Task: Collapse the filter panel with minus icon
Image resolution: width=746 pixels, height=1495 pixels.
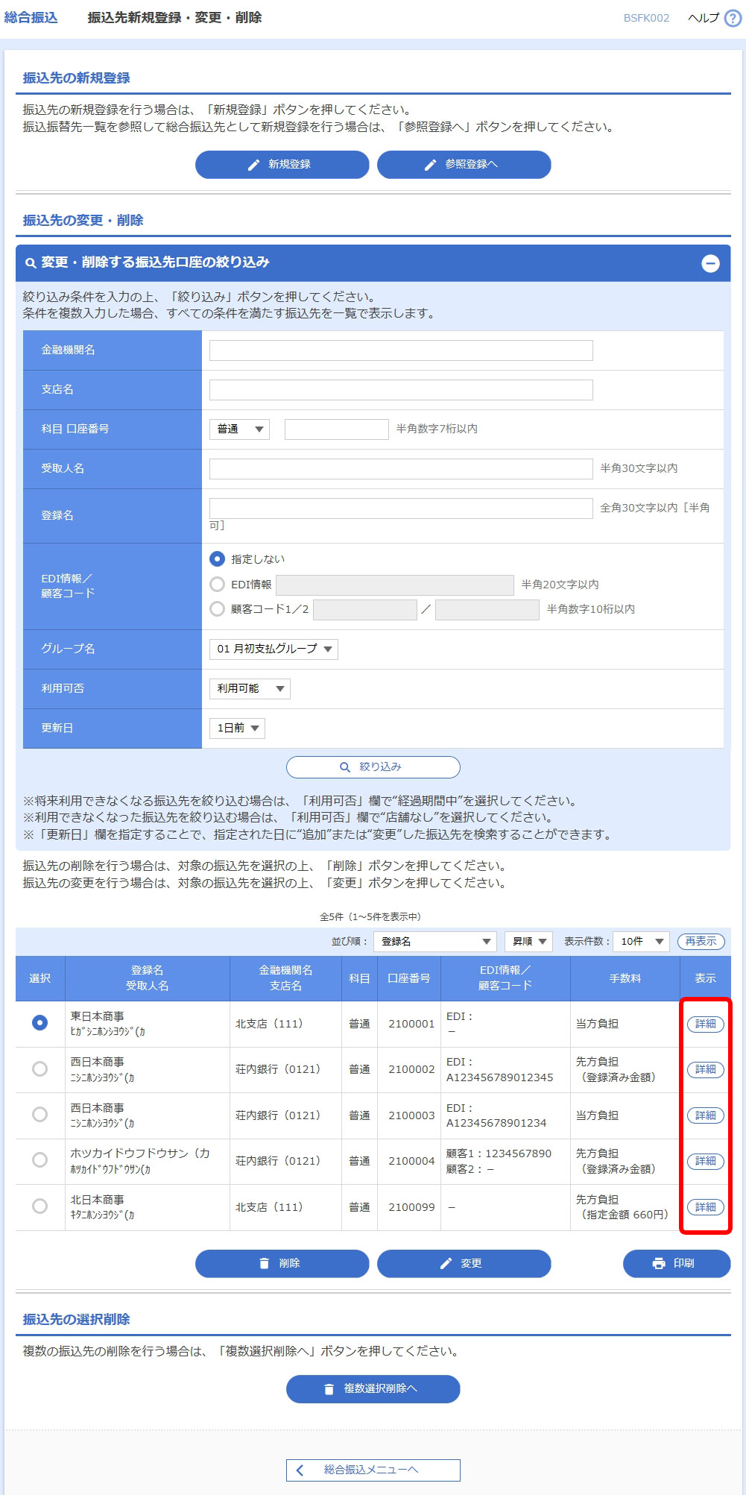Action: tap(710, 263)
